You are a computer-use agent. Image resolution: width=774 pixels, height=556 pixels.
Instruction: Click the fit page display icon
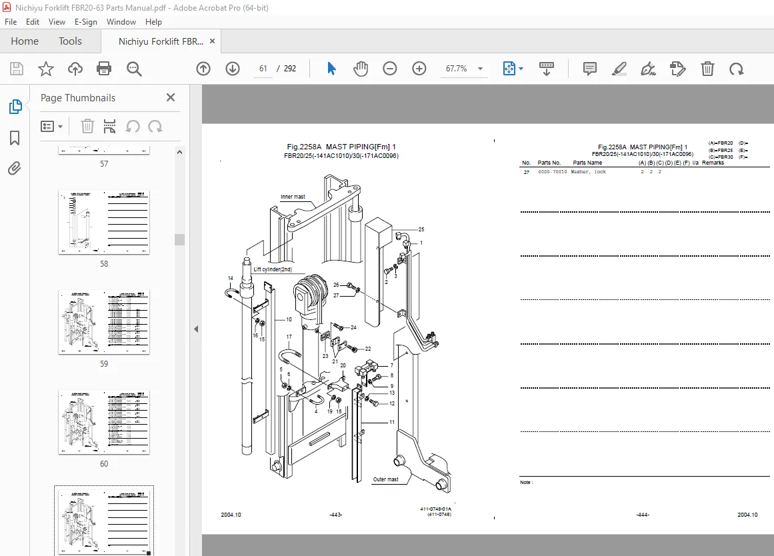coord(509,69)
